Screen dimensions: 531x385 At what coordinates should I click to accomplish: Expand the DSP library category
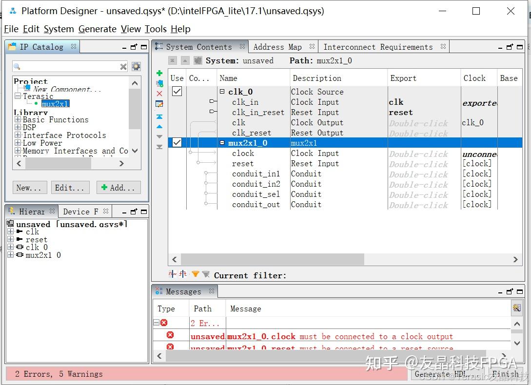pos(18,127)
